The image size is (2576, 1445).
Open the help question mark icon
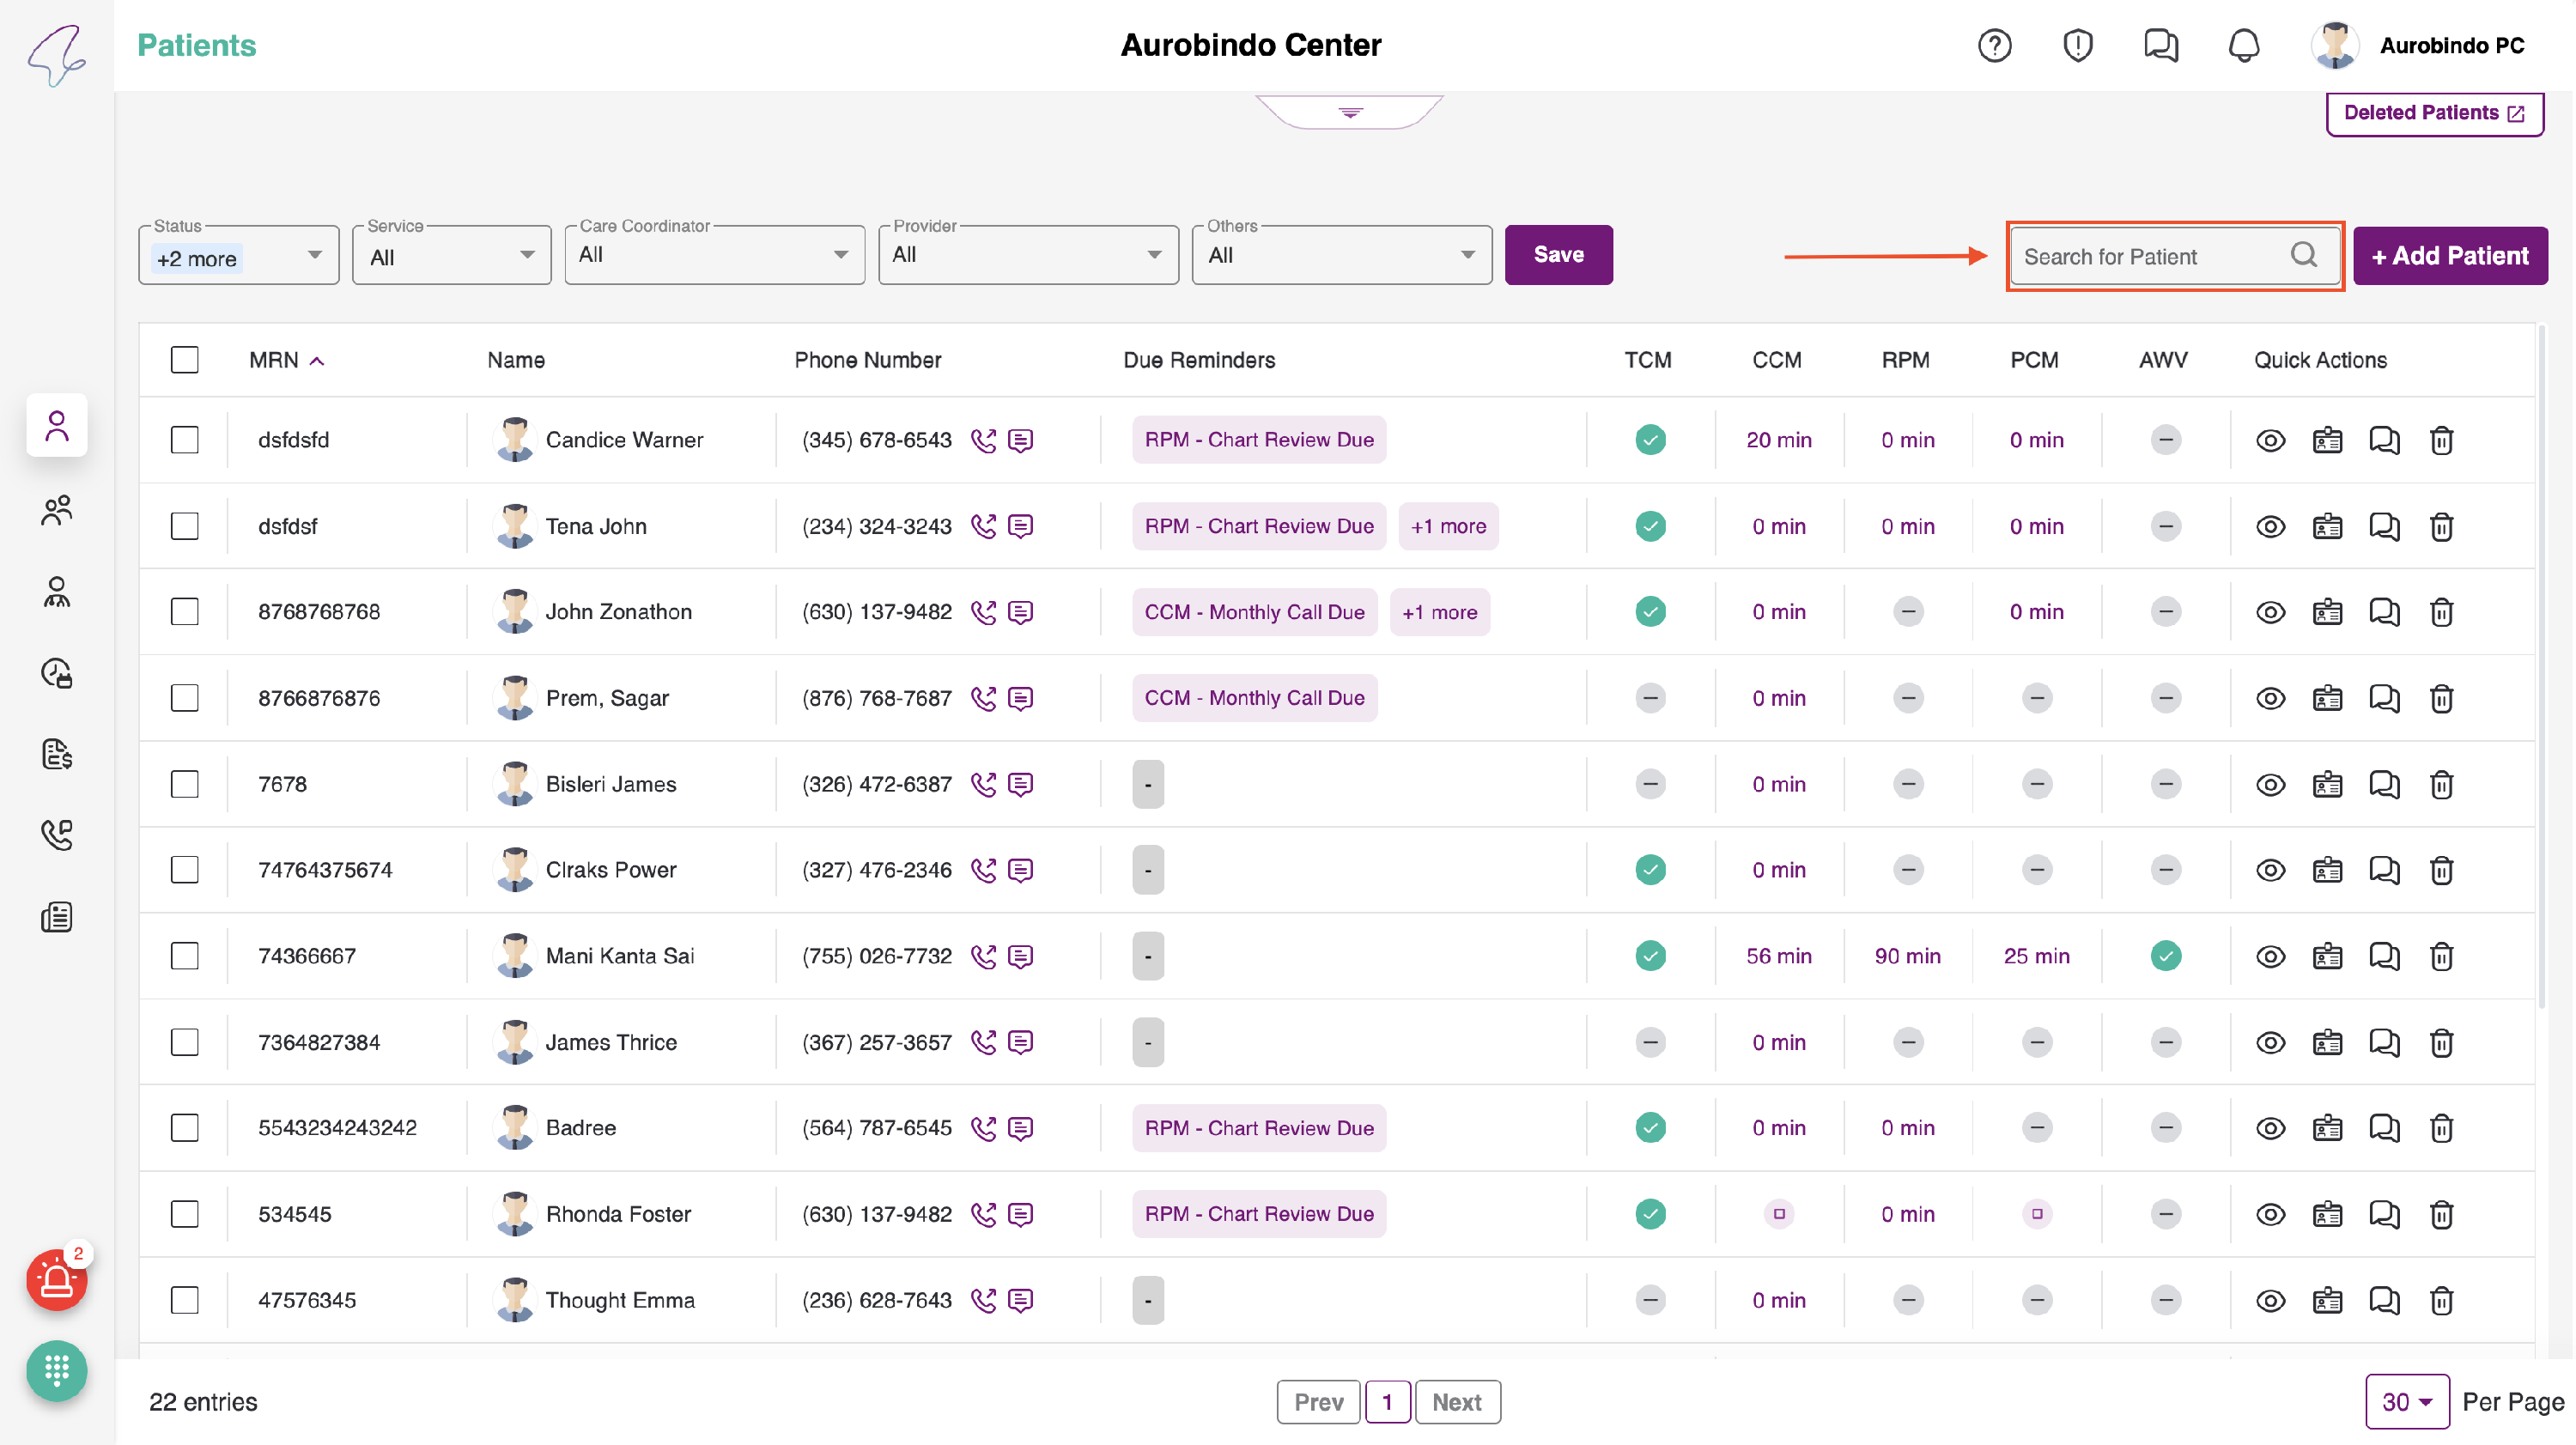point(1994,45)
